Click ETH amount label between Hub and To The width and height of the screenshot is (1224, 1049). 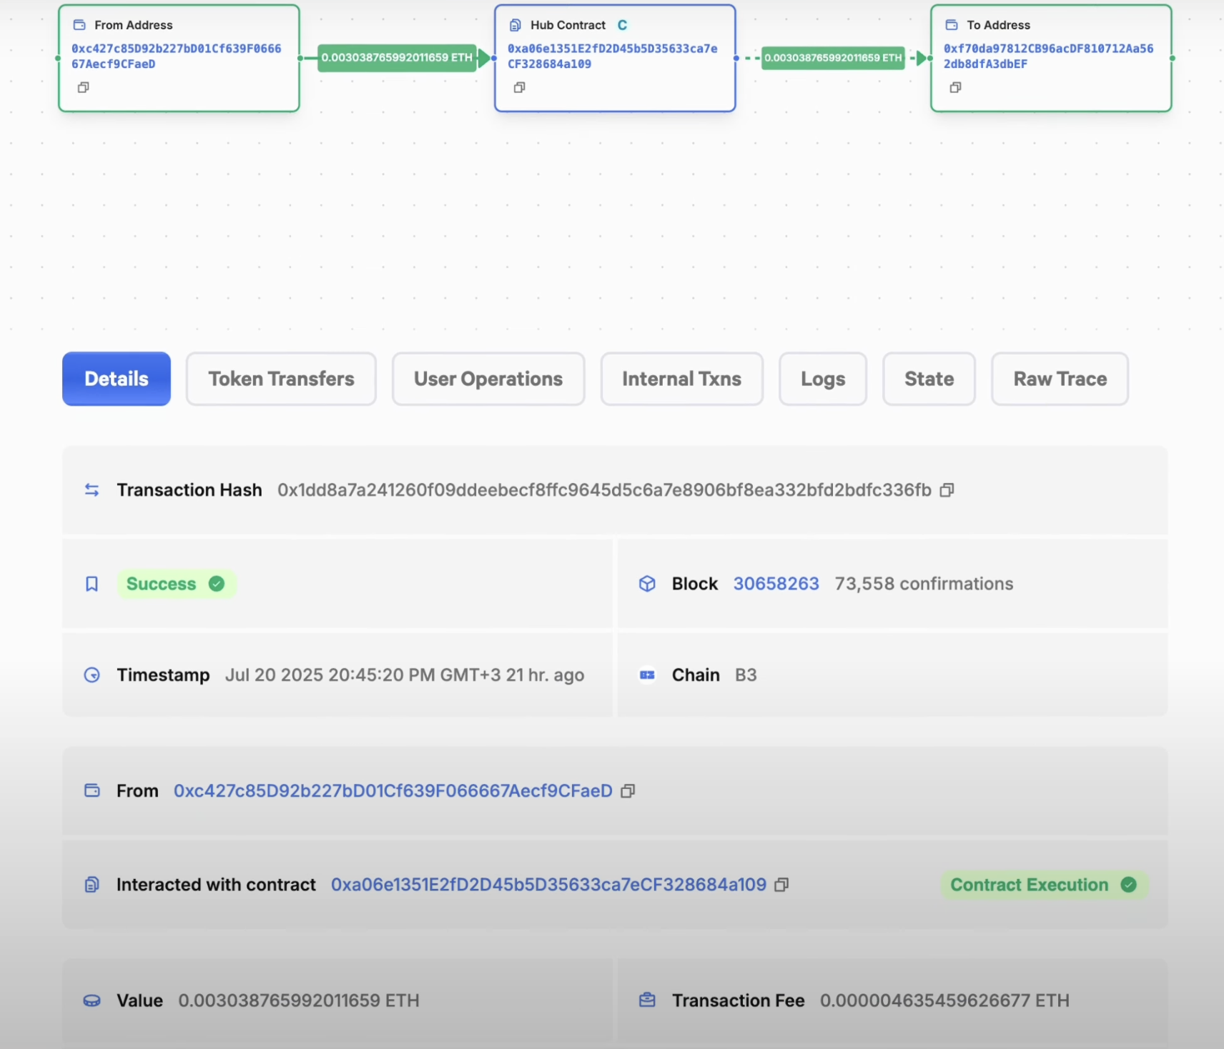pyautogui.click(x=833, y=58)
